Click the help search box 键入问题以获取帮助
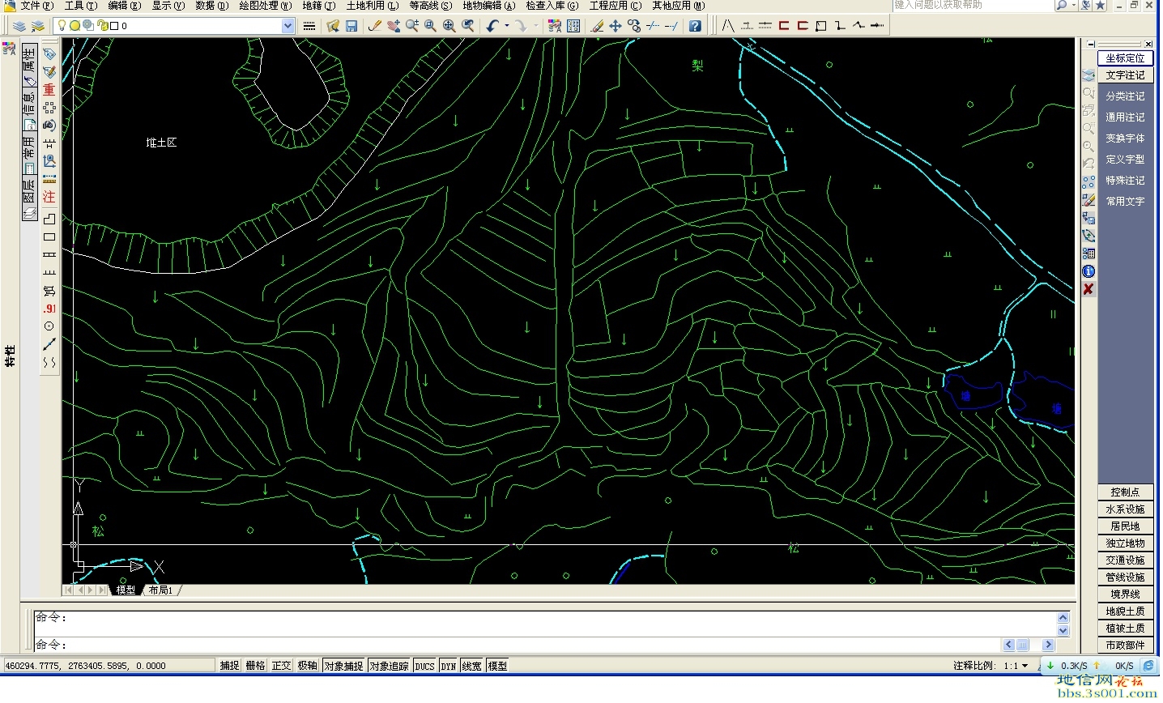This screenshot has height=703, width=1163. pos(973,6)
